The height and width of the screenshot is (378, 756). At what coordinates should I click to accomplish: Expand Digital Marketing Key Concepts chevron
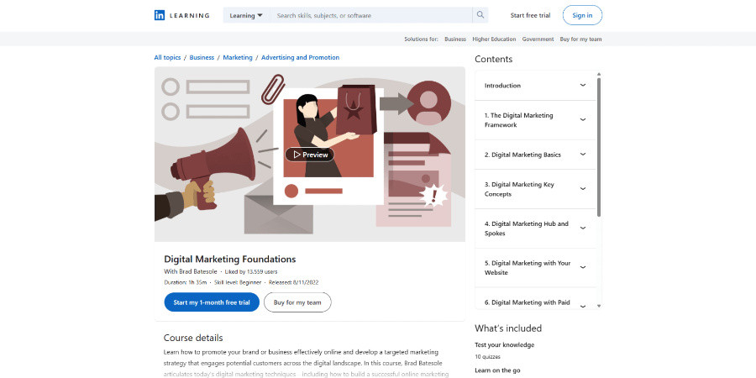tap(583, 189)
